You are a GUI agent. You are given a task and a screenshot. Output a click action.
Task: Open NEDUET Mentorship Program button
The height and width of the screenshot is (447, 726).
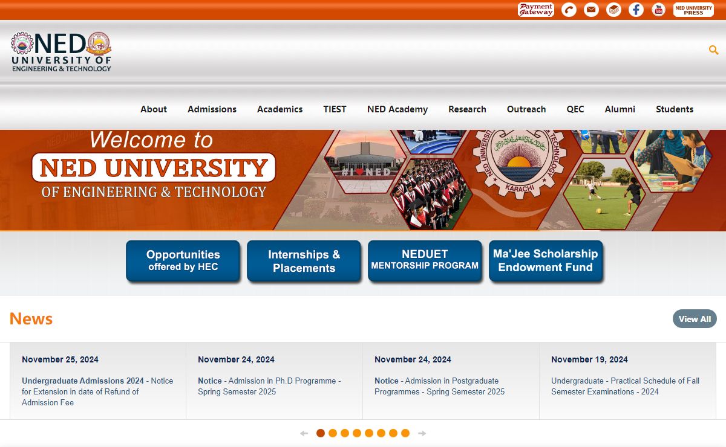tap(425, 261)
